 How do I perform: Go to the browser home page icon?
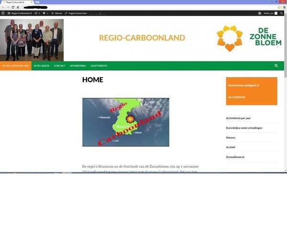(x=18, y=7)
